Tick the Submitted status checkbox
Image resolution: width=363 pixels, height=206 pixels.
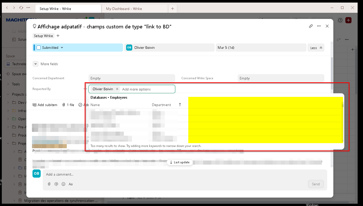tap(39, 48)
